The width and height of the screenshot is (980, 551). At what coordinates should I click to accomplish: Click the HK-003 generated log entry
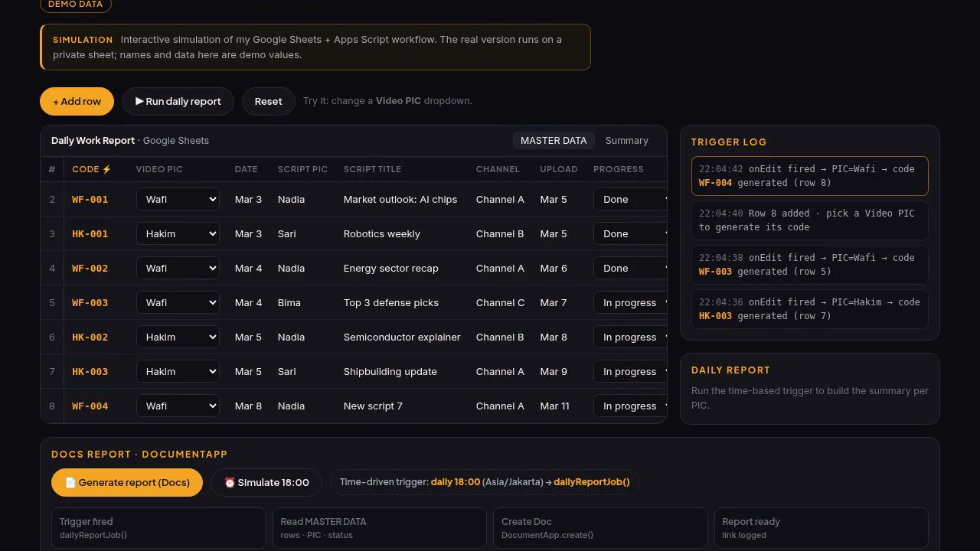coord(809,309)
